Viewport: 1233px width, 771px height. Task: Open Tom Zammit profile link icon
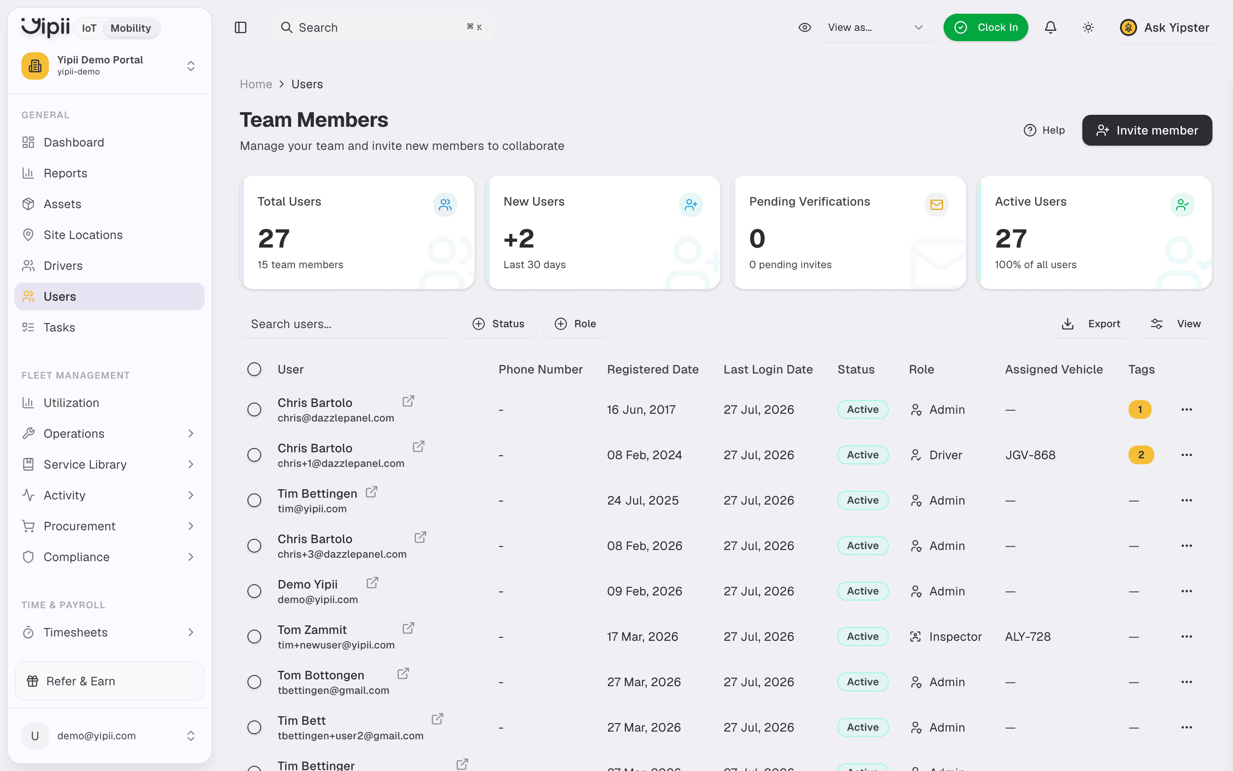click(x=408, y=628)
